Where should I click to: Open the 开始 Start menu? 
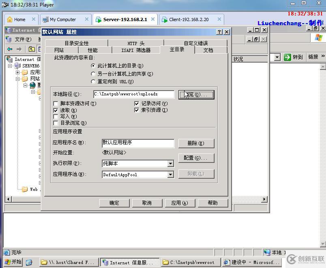coord(13,262)
